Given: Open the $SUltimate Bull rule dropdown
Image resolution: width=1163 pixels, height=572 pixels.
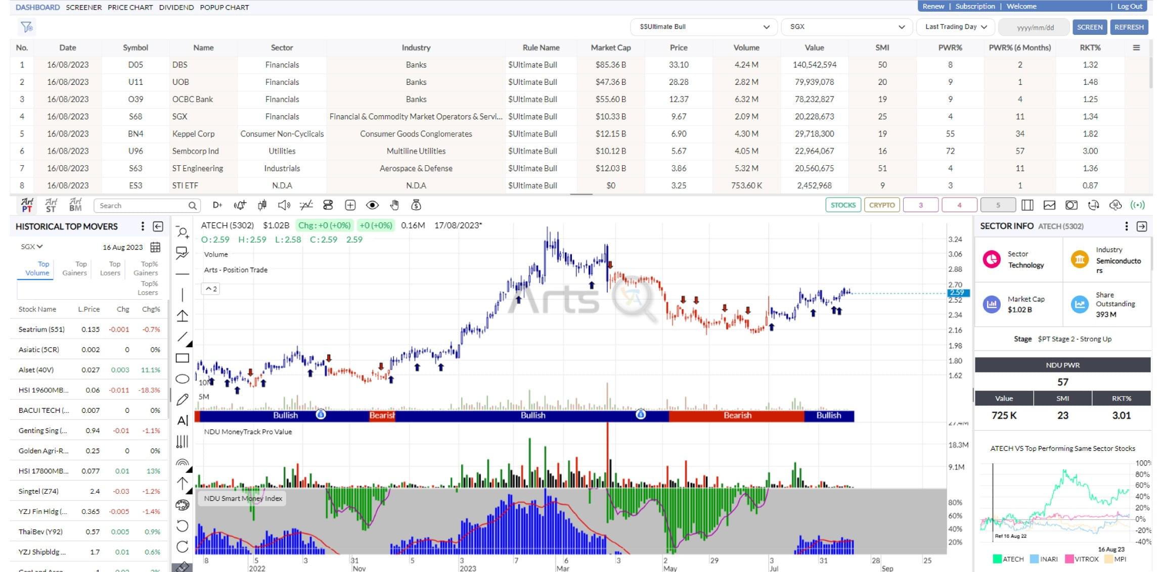Looking at the screenshot, I should [x=703, y=27].
